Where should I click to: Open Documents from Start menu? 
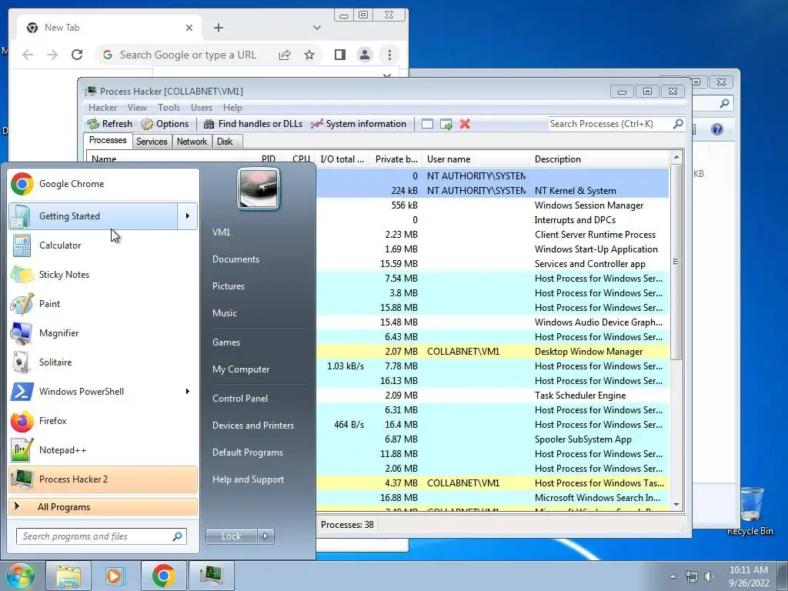[x=235, y=259]
